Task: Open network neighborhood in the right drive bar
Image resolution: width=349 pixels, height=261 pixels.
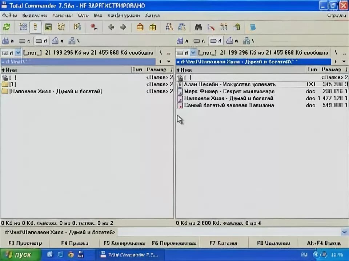Action: 248,41
